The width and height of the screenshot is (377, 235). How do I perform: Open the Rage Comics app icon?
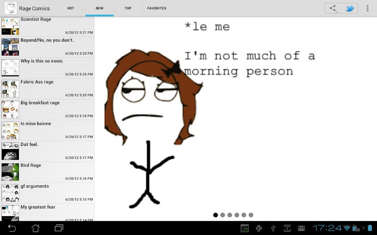[x=11, y=8]
